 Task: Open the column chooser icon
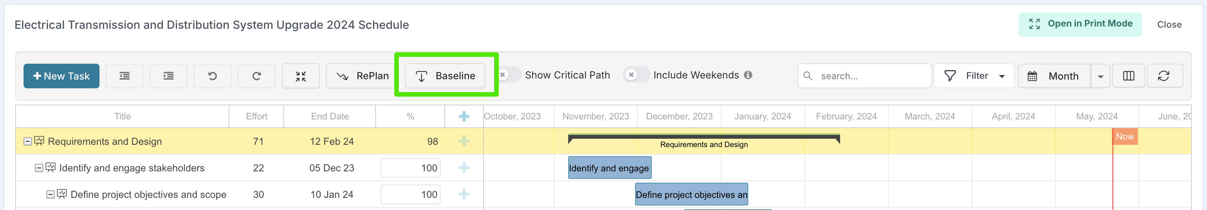pos(1128,76)
